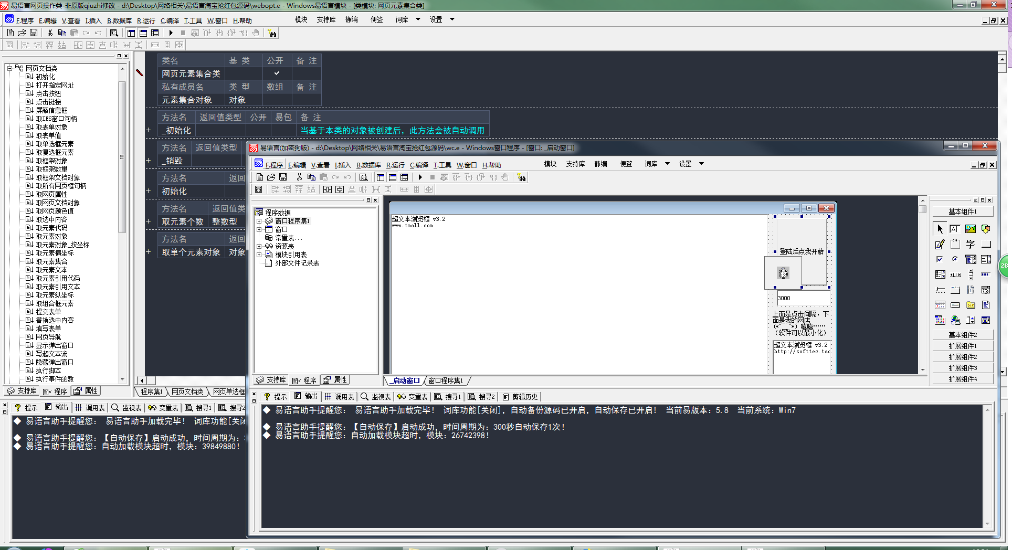Select 外部文件记录表 in the program data tree
This screenshot has height=550, width=1012.
tap(297, 263)
